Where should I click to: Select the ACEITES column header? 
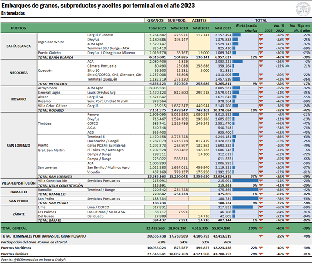(199, 20)
